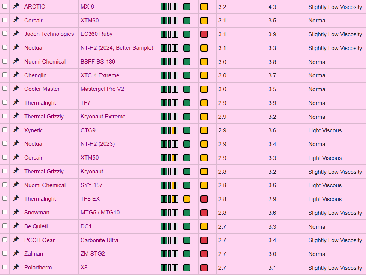The width and height of the screenshot is (366, 275).
Task: Pin the Be Quiet! DC1 row
Action: 16,226
